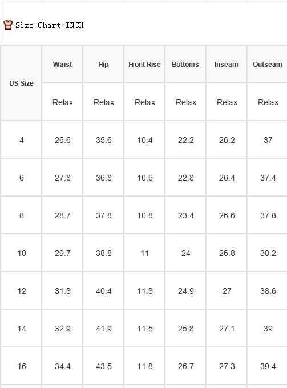
Task: Click bottoms value 24.9
Action: point(186,291)
